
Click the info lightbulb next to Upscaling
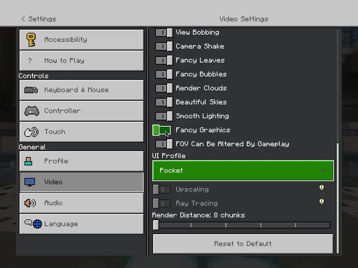[322, 187]
